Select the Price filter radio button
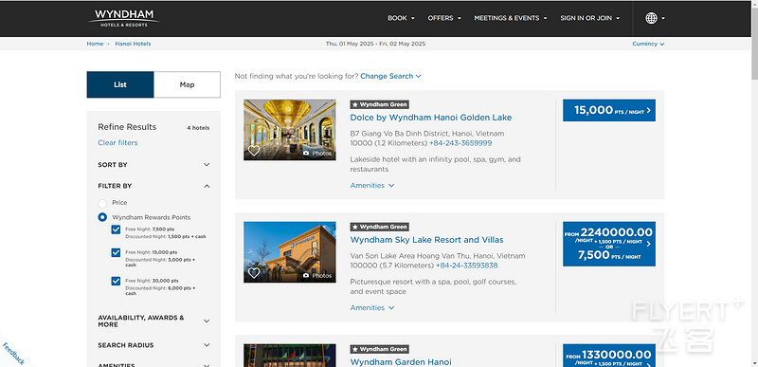758x367 pixels. [102, 203]
